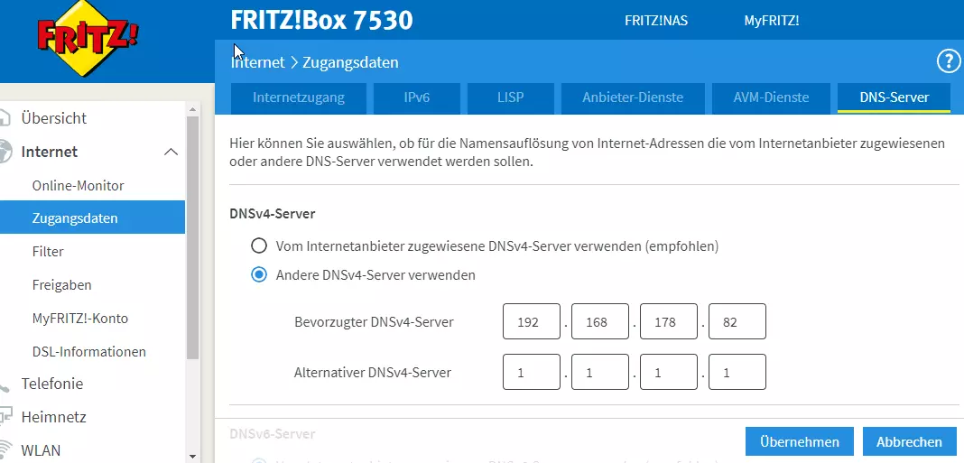
Task: Click sidebar scrollbar down arrow
Action: [192, 457]
